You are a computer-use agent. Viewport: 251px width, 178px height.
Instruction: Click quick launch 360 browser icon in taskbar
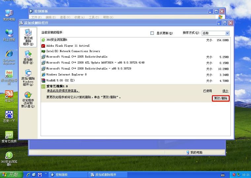pos(34,175)
